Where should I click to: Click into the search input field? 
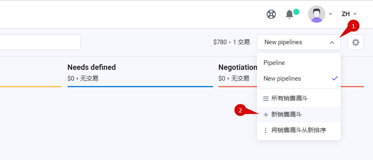pos(40,42)
